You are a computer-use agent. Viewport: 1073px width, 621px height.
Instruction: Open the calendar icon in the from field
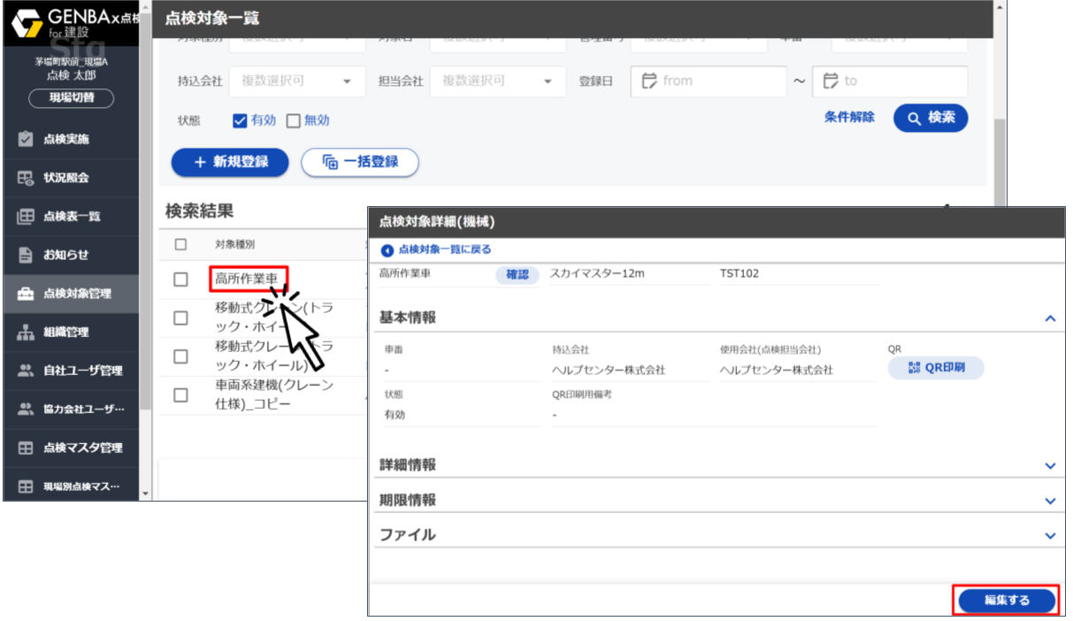[x=653, y=80]
